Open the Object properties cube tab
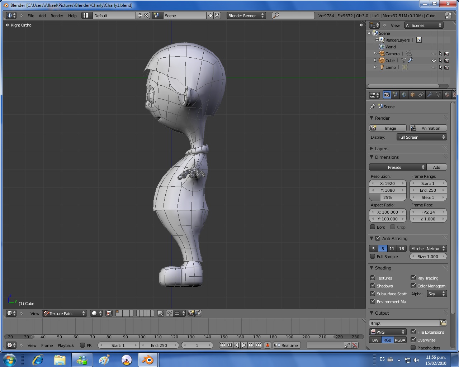 412,95
